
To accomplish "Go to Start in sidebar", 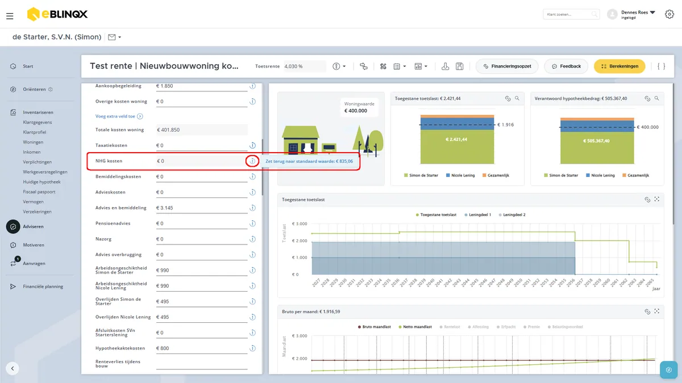I will pos(28,66).
